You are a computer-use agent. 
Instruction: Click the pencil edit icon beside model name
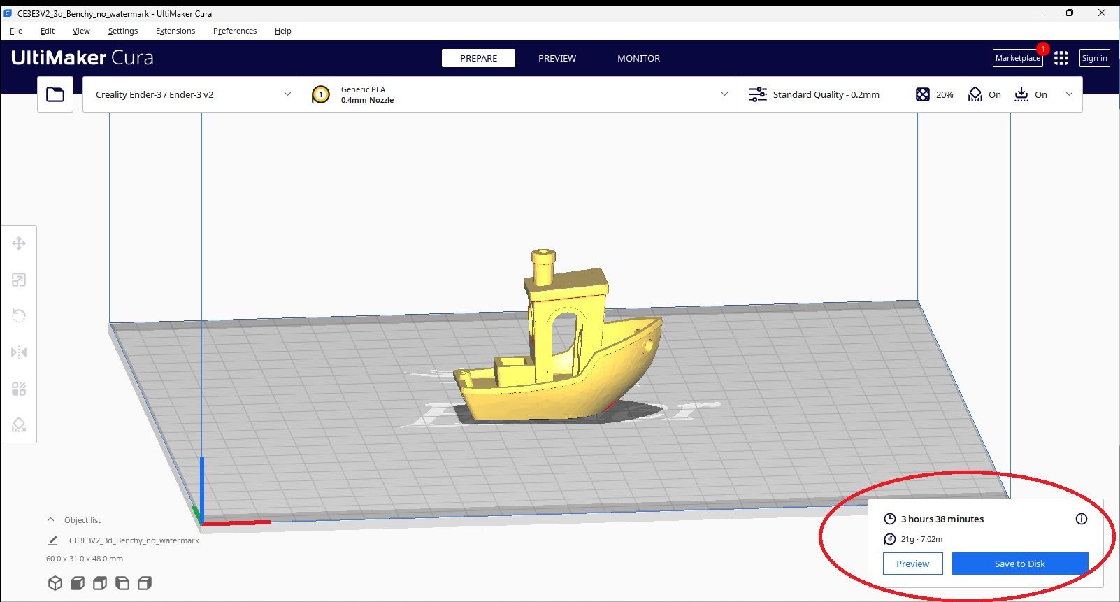click(52, 540)
